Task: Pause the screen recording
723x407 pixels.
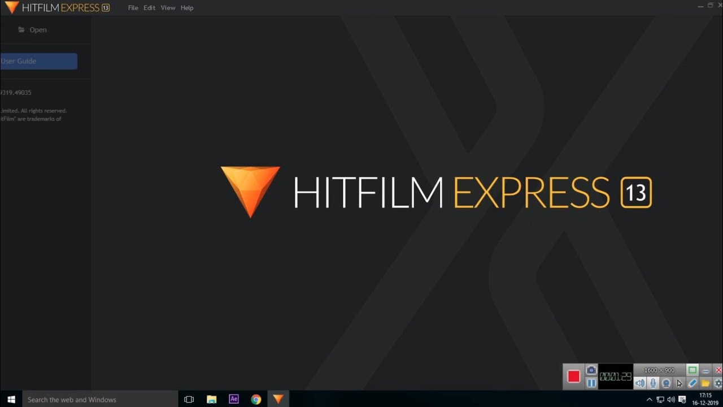Action: point(591,383)
